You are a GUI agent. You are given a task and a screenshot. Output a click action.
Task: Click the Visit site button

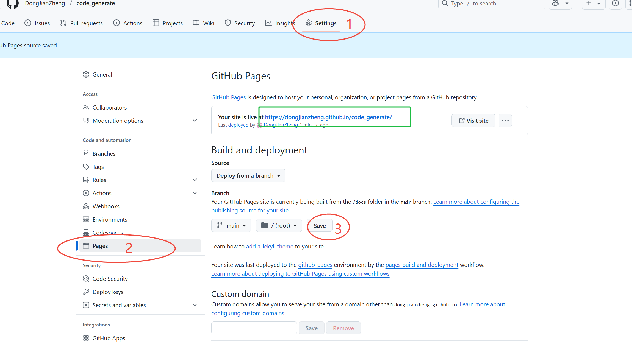(473, 120)
